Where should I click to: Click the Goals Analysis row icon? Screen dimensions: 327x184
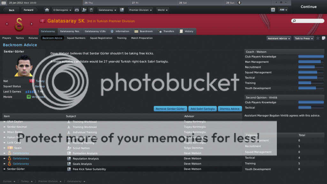[x=69, y=164]
